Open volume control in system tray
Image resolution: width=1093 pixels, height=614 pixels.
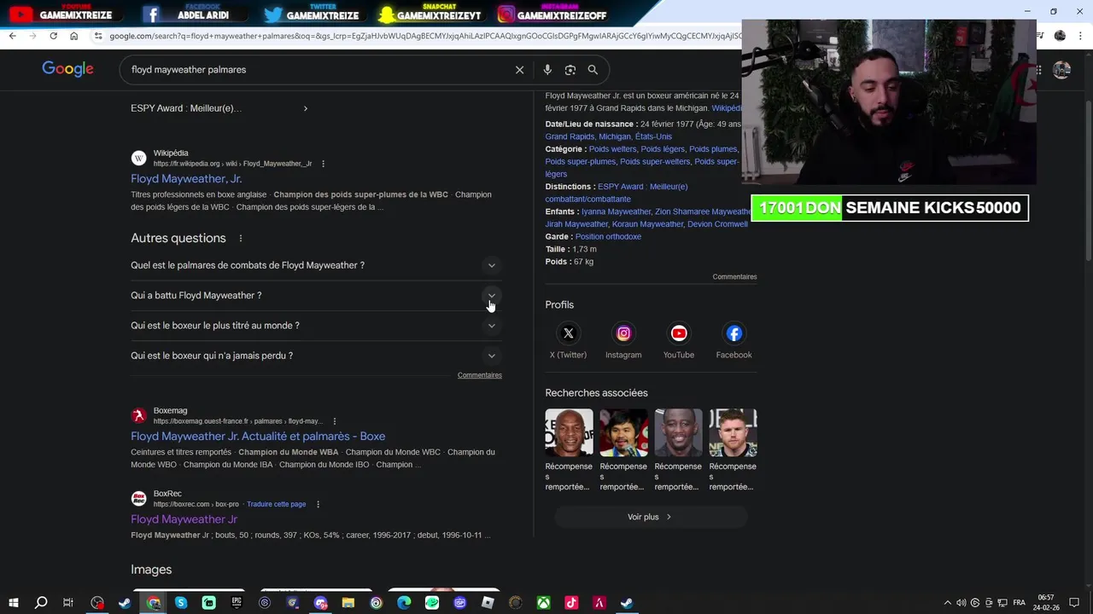(x=961, y=603)
